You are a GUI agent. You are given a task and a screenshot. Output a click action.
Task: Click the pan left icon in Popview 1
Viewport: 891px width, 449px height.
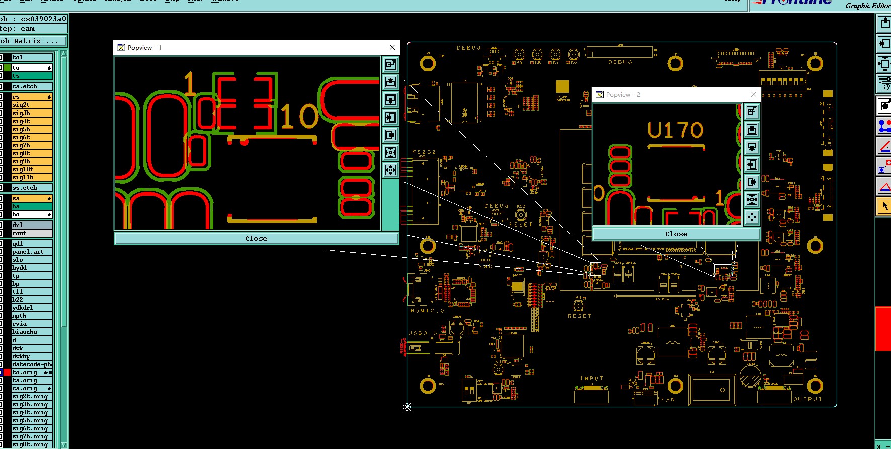point(390,117)
